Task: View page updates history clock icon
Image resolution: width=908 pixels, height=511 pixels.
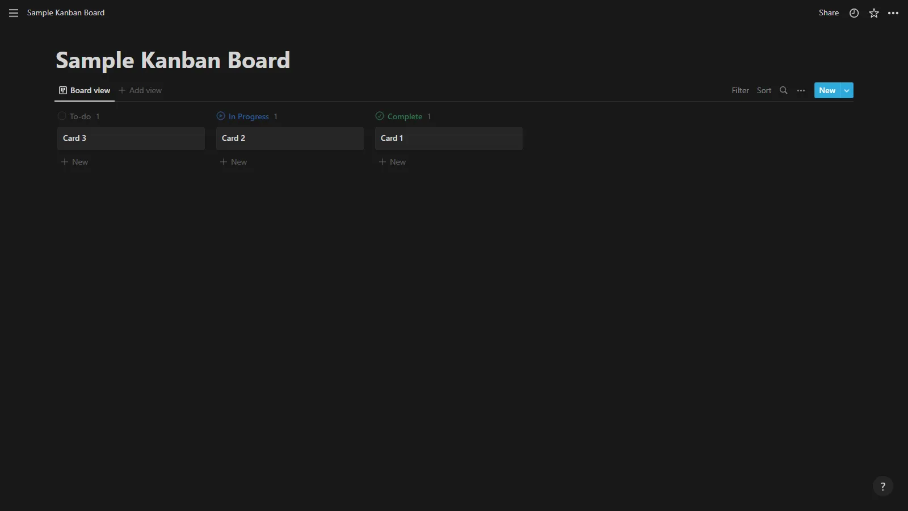Action: pyautogui.click(x=854, y=13)
